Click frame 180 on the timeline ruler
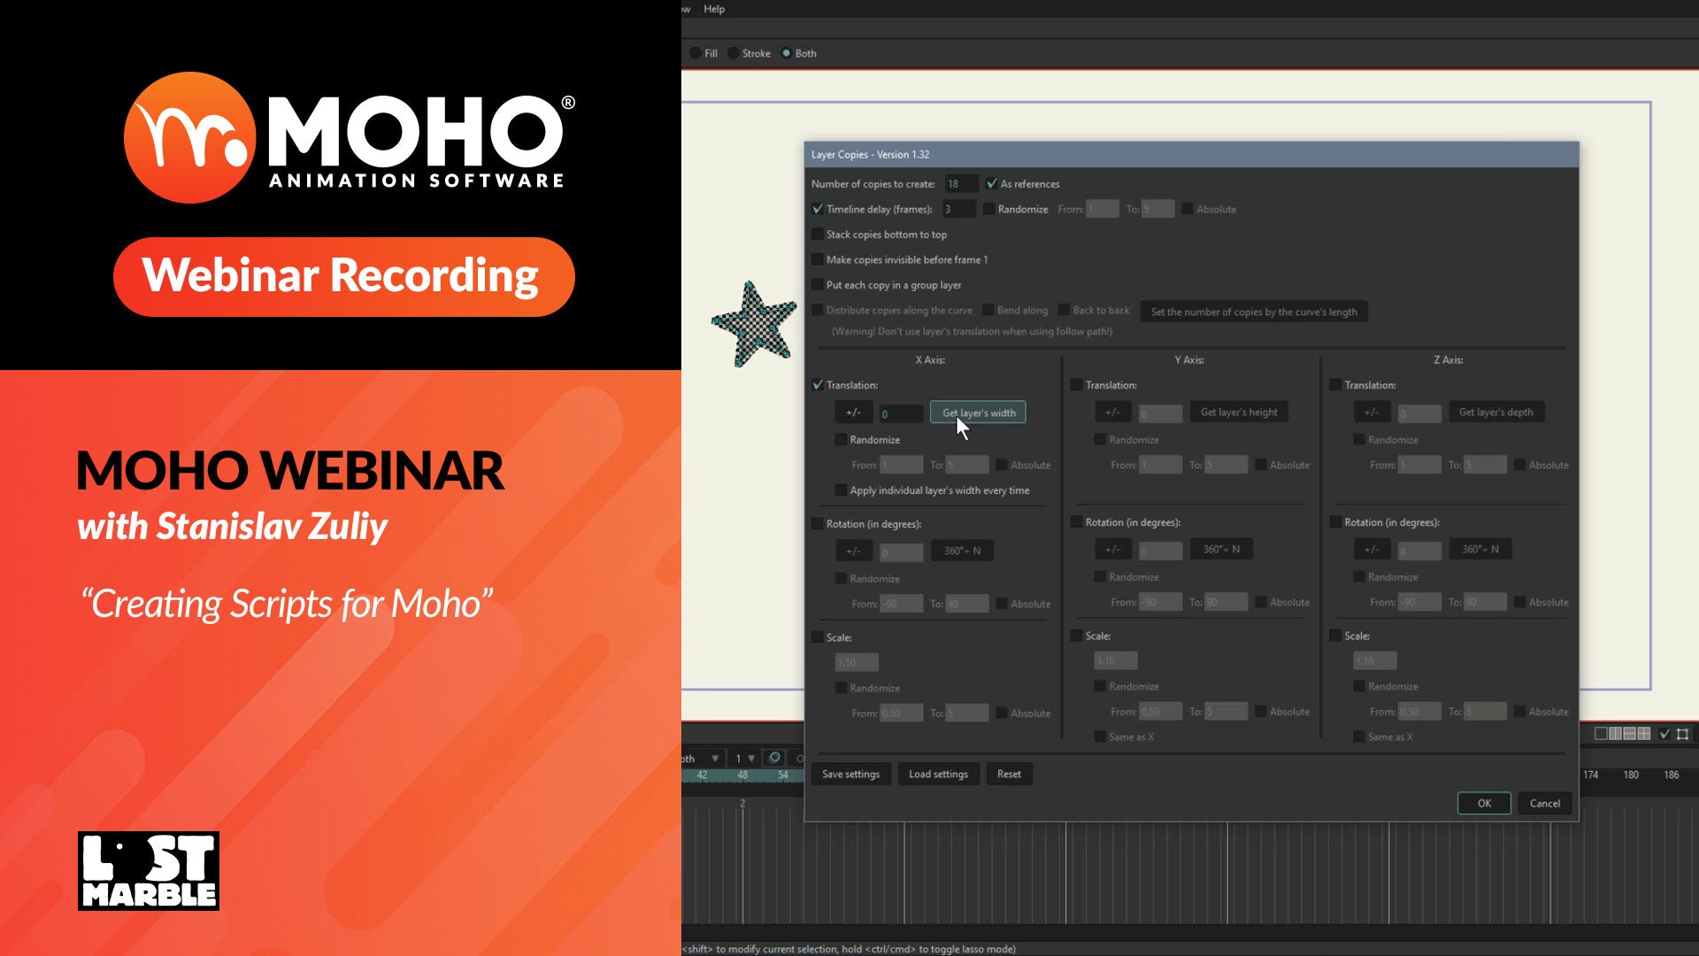This screenshot has height=956, width=1699. (x=1631, y=775)
